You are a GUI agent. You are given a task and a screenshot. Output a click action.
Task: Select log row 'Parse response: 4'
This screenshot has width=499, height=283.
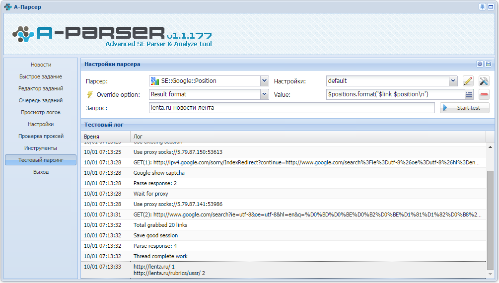pos(283,246)
